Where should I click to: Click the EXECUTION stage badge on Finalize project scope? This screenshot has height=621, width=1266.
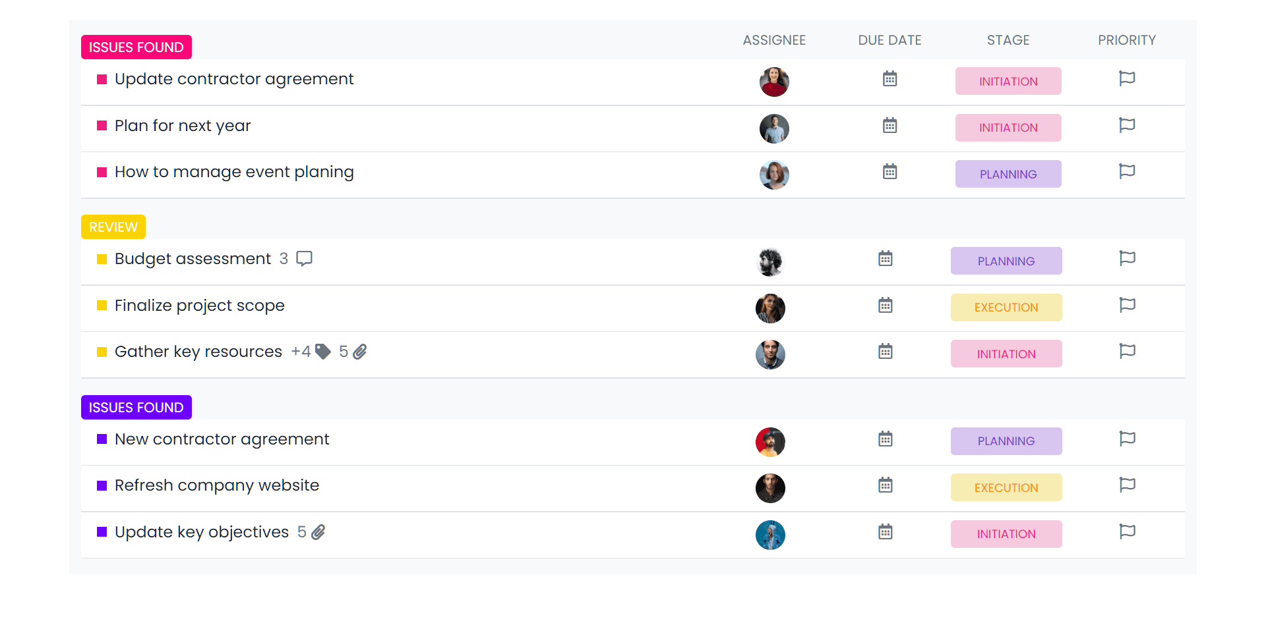coord(1006,307)
